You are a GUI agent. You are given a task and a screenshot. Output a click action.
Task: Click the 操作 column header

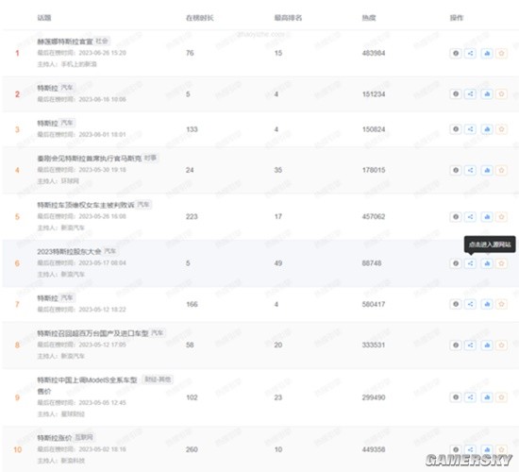(457, 18)
